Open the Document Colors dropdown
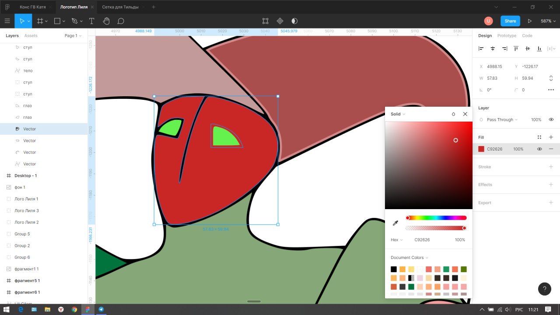Screen dimensions: 560x315 (x=409, y=258)
